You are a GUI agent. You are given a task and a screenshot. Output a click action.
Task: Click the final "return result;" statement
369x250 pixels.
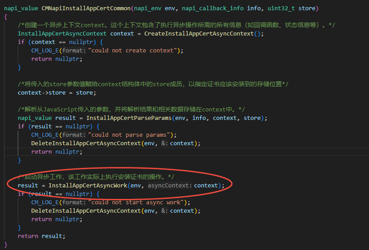click(41, 236)
